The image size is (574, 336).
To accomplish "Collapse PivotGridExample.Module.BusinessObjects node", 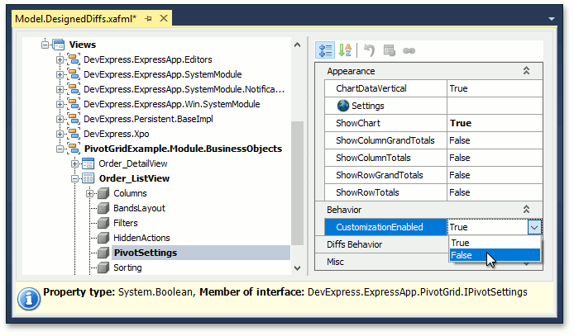I will [x=60, y=149].
